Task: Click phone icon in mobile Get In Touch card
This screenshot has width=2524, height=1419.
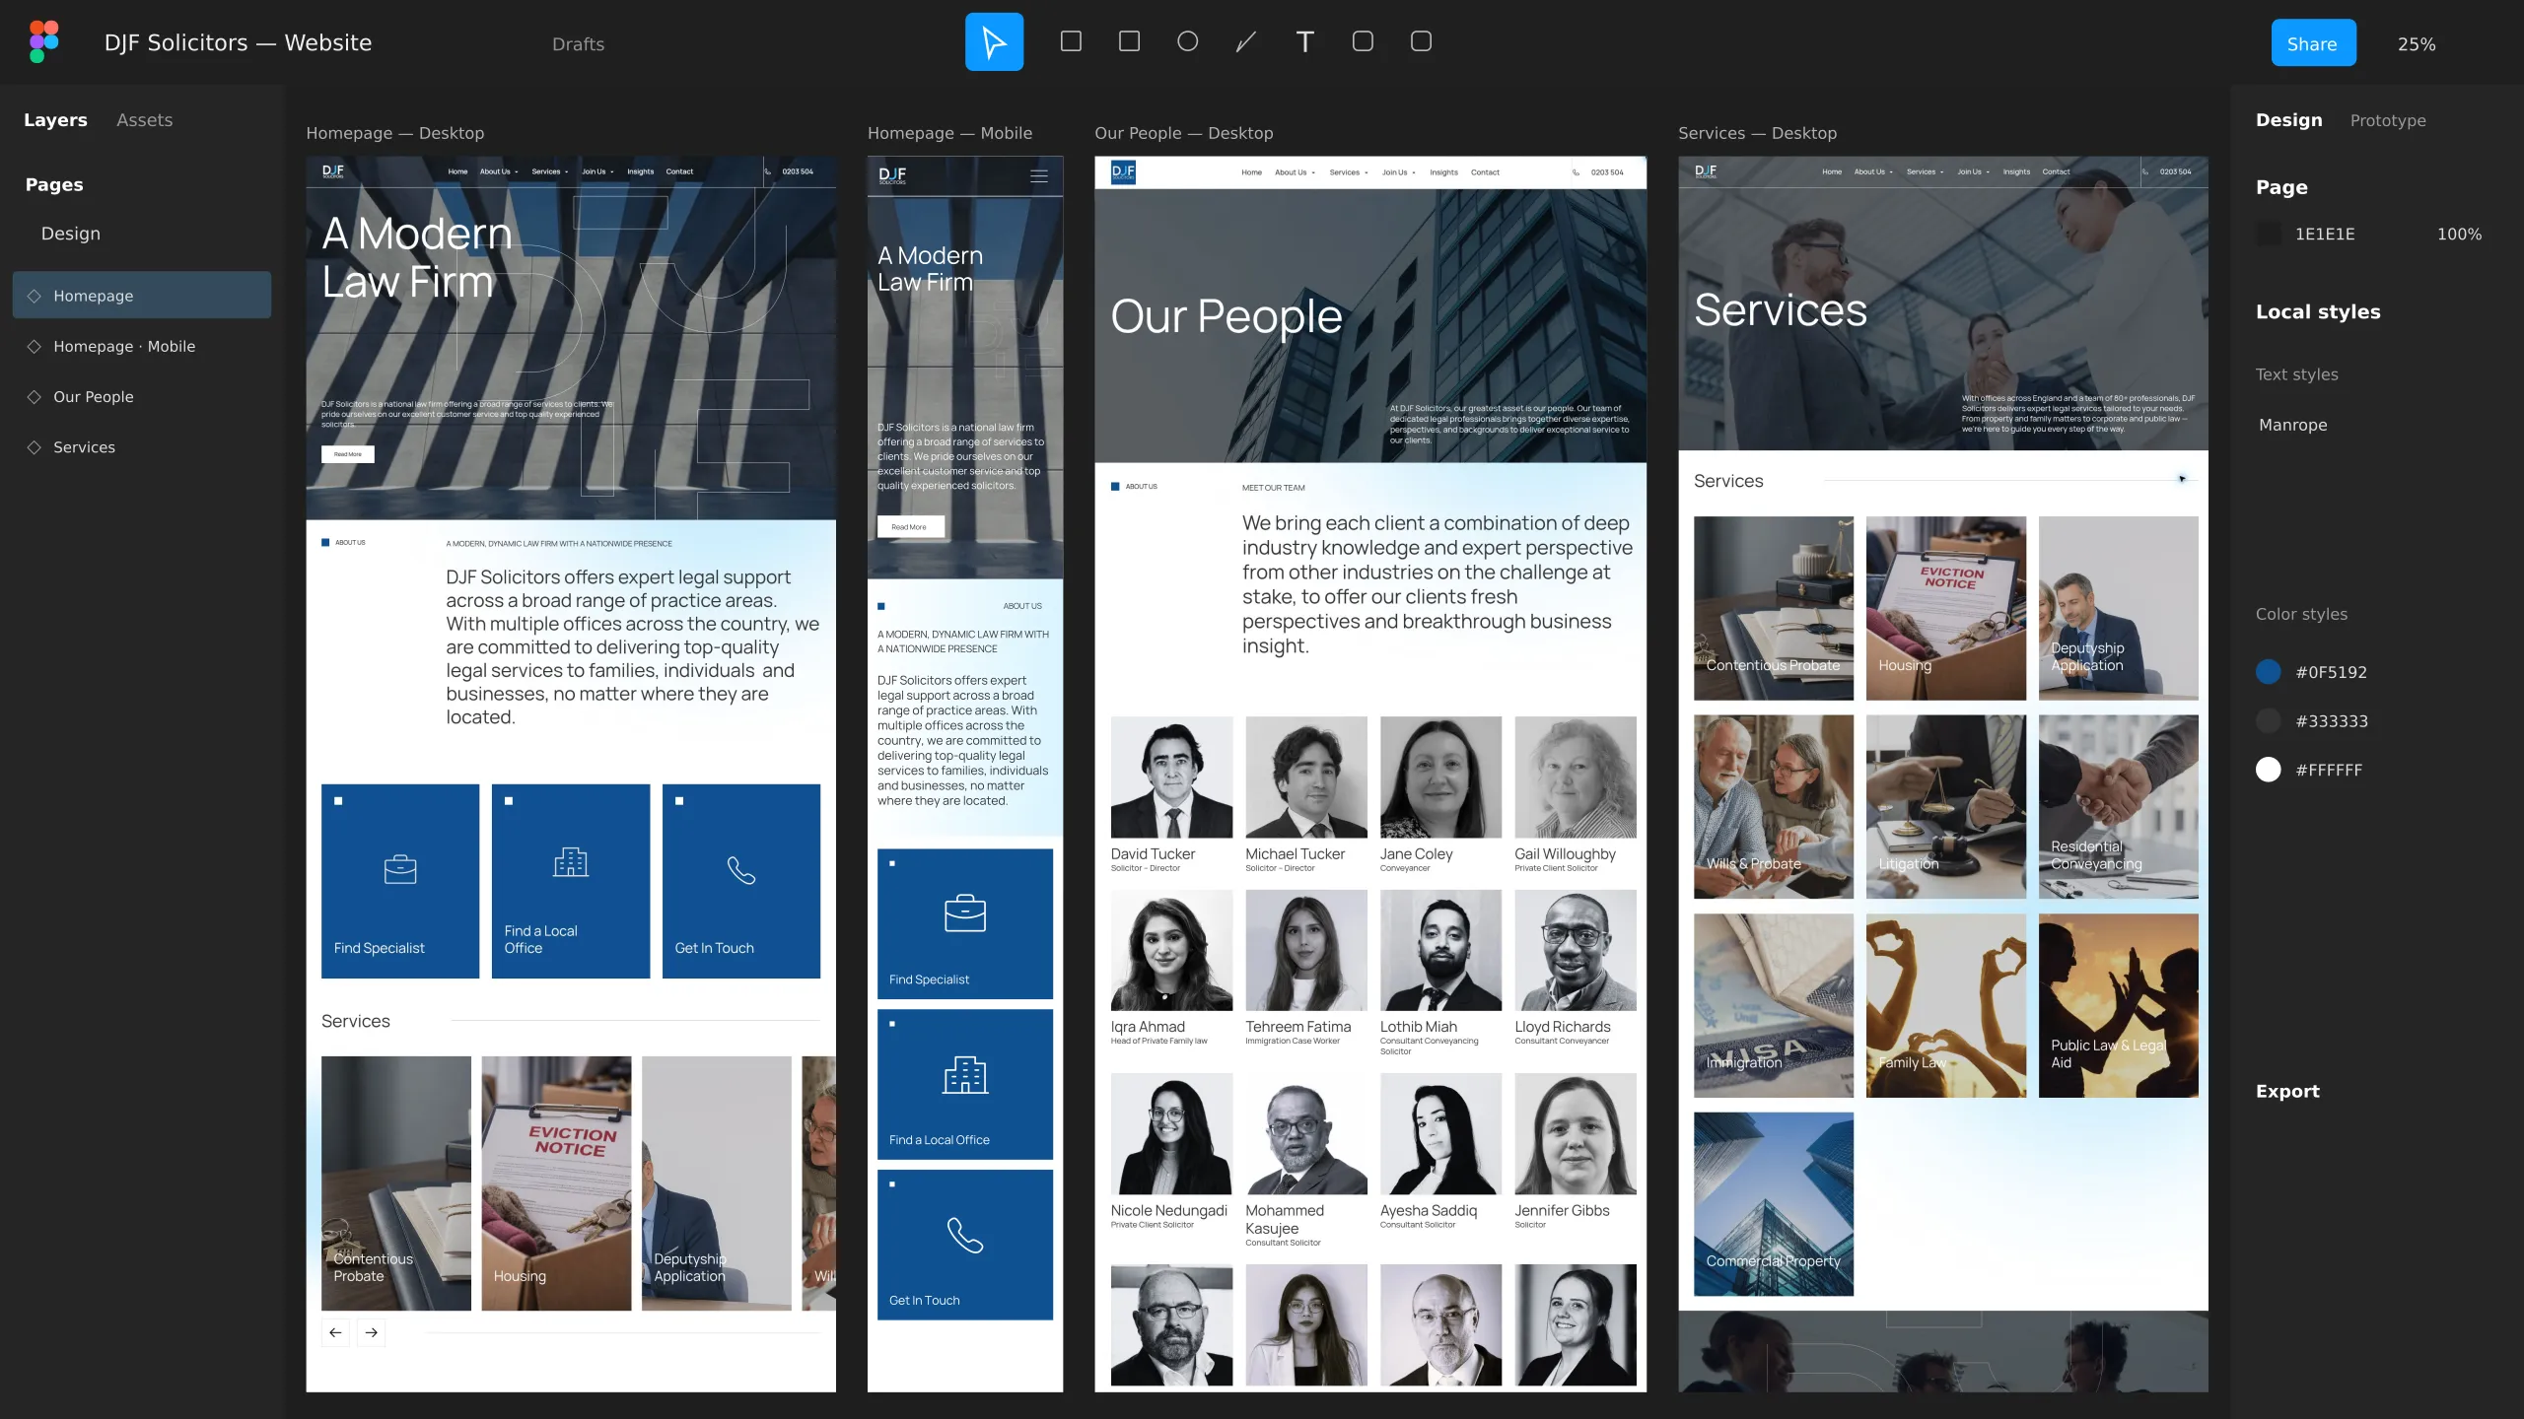Action: pyautogui.click(x=965, y=1235)
